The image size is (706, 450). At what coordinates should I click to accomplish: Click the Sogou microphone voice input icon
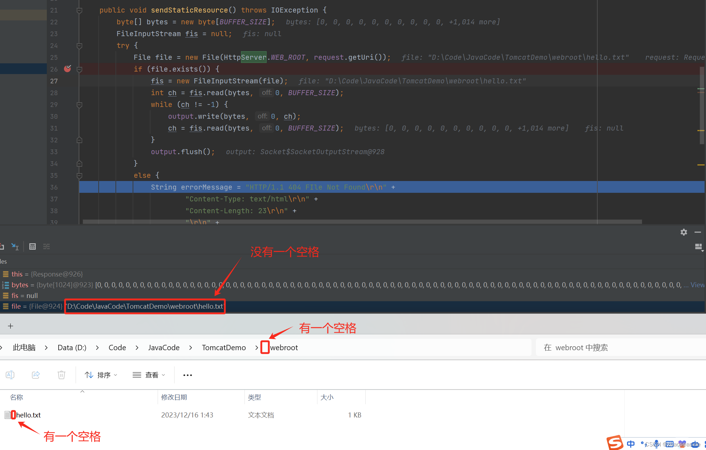[657, 444]
